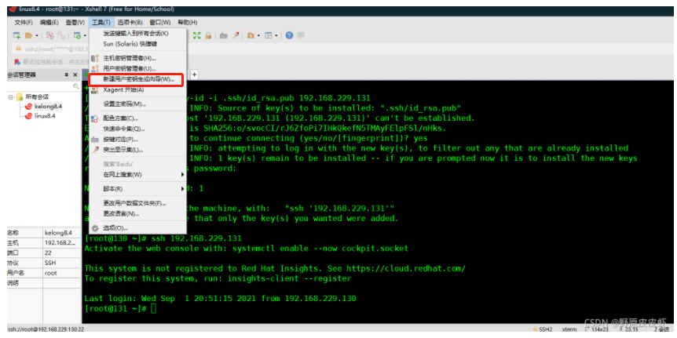Click the speech bubble feedback icon
The width and height of the screenshot is (677, 338).
[301, 35]
